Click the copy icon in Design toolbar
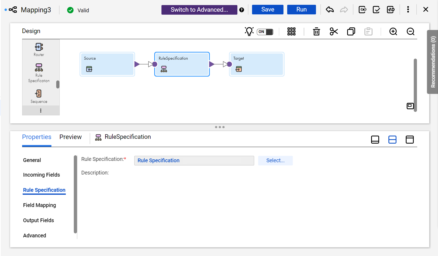 coord(351,31)
